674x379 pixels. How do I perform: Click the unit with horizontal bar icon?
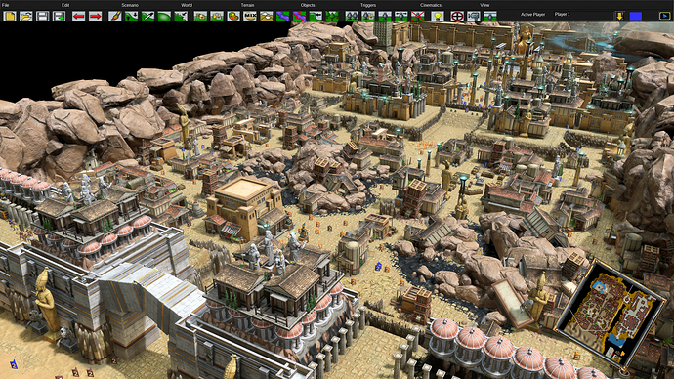[401, 17]
